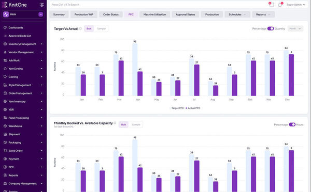Open the Super Admin user menu
Viewport: 311px width, 192px height.
click(x=296, y=5)
